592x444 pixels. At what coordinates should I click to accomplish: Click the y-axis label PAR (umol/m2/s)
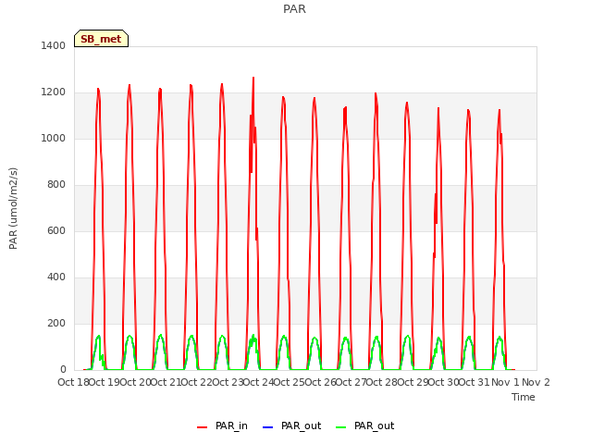[x=13, y=208]
